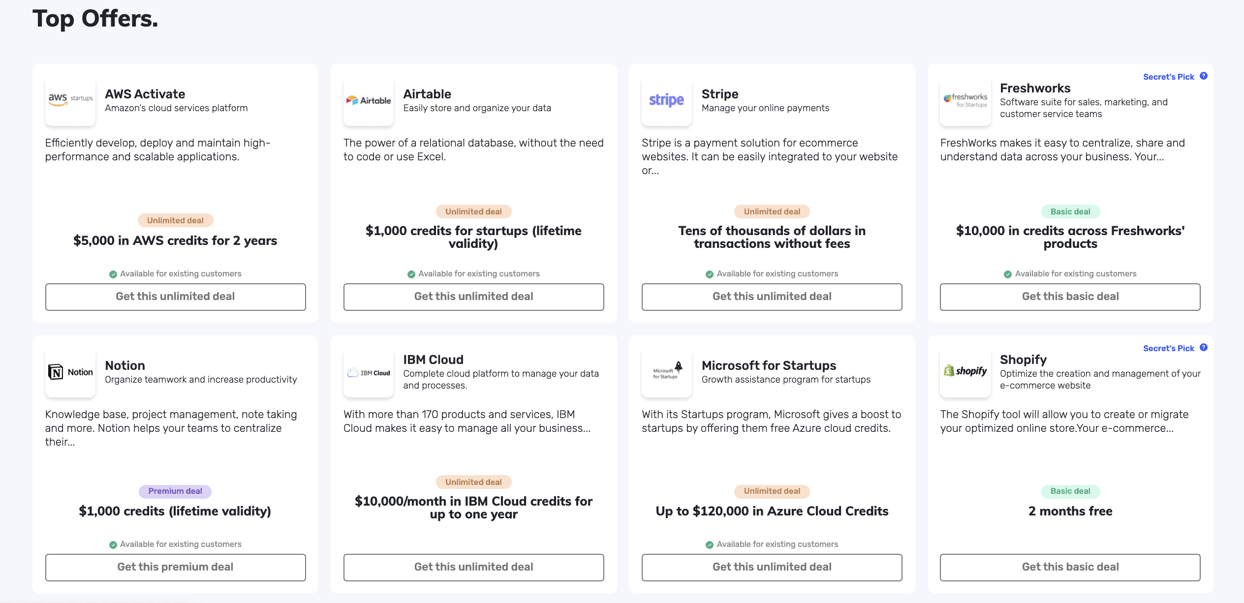Open the Microsoft for Startups logo
The height and width of the screenshot is (603, 1244).
coord(667,372)
